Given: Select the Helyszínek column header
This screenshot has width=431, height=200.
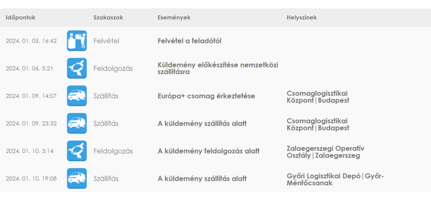Looking at the screenshot, I should point(302,17).
